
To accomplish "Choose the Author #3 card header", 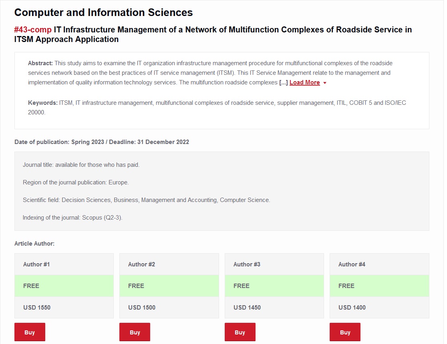I will tap(274, 264).
